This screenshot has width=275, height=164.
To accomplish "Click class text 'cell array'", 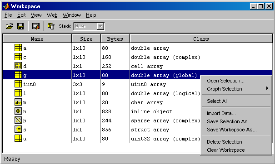I will [x=147, y=66].
